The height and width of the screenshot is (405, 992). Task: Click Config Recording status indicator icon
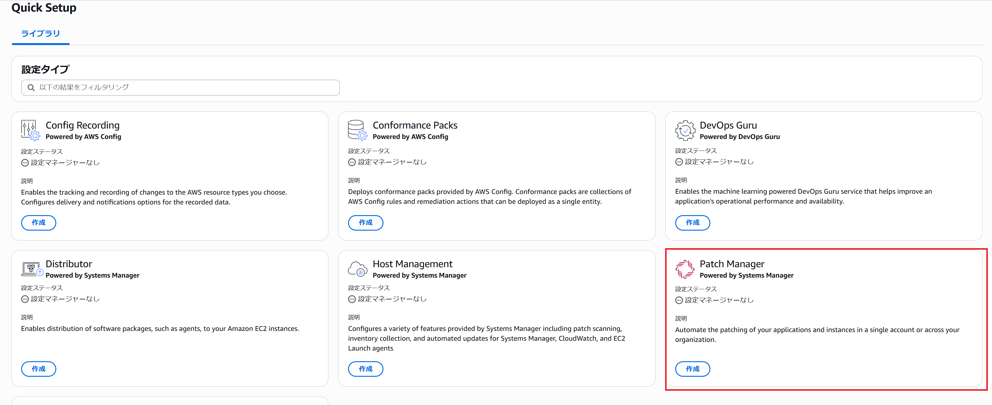(25, 163)
